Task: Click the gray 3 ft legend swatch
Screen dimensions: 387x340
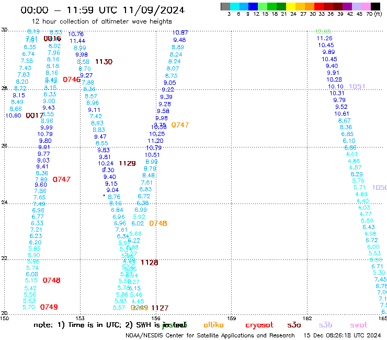Action: pos(225,6)
